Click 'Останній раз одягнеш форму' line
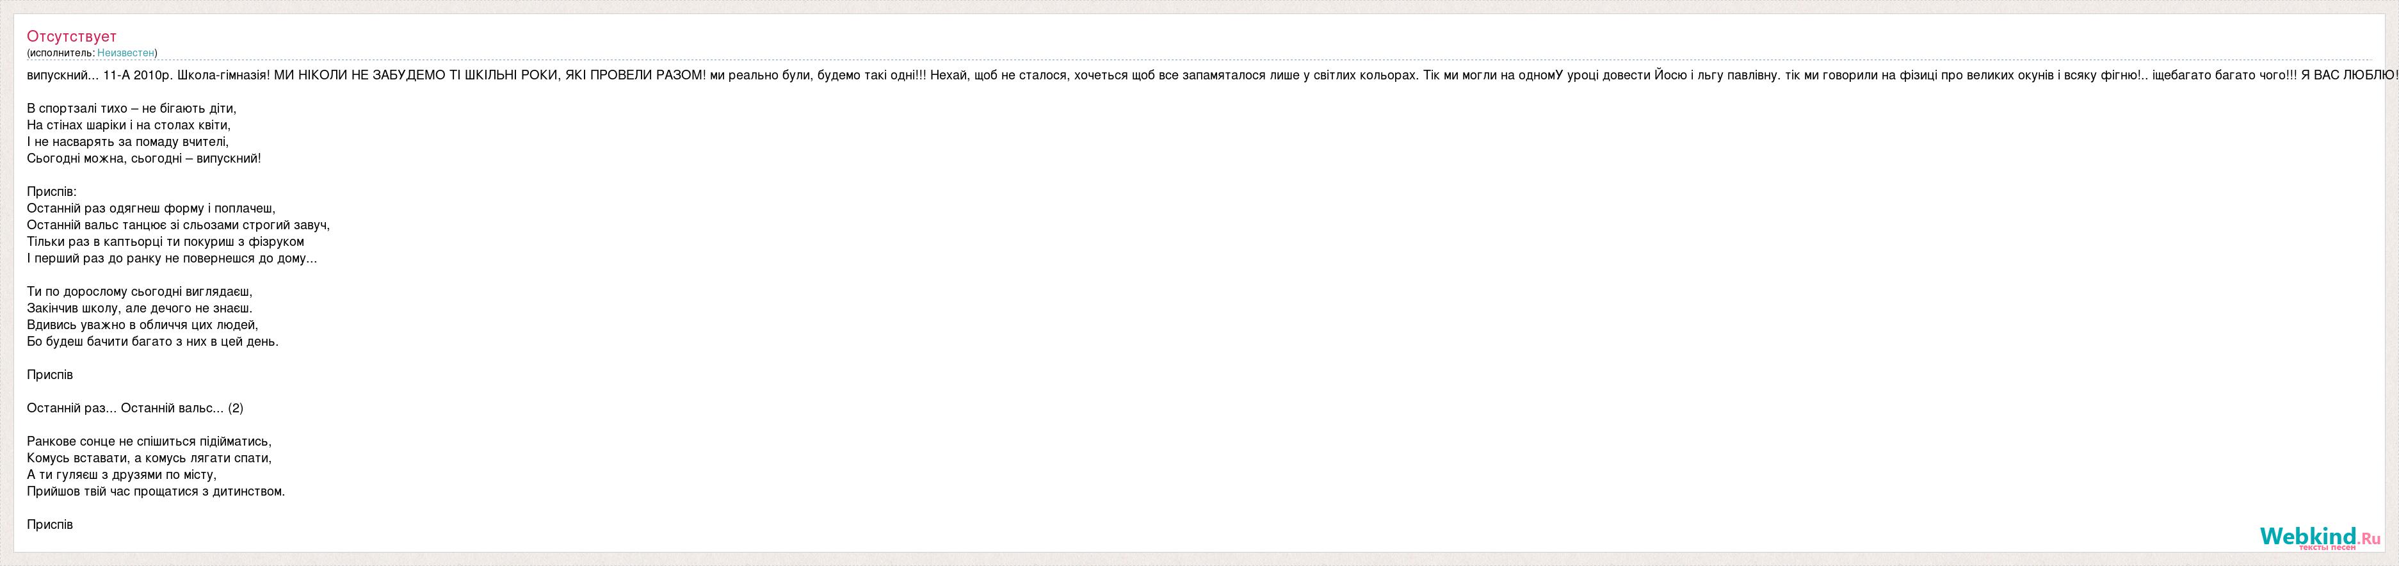The width and height of the screenshot is (2399, 566). 151,209
